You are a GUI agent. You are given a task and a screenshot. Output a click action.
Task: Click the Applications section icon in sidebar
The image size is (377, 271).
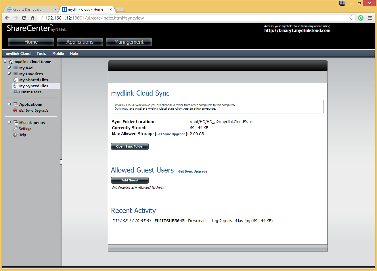click(x=16, y=104)
